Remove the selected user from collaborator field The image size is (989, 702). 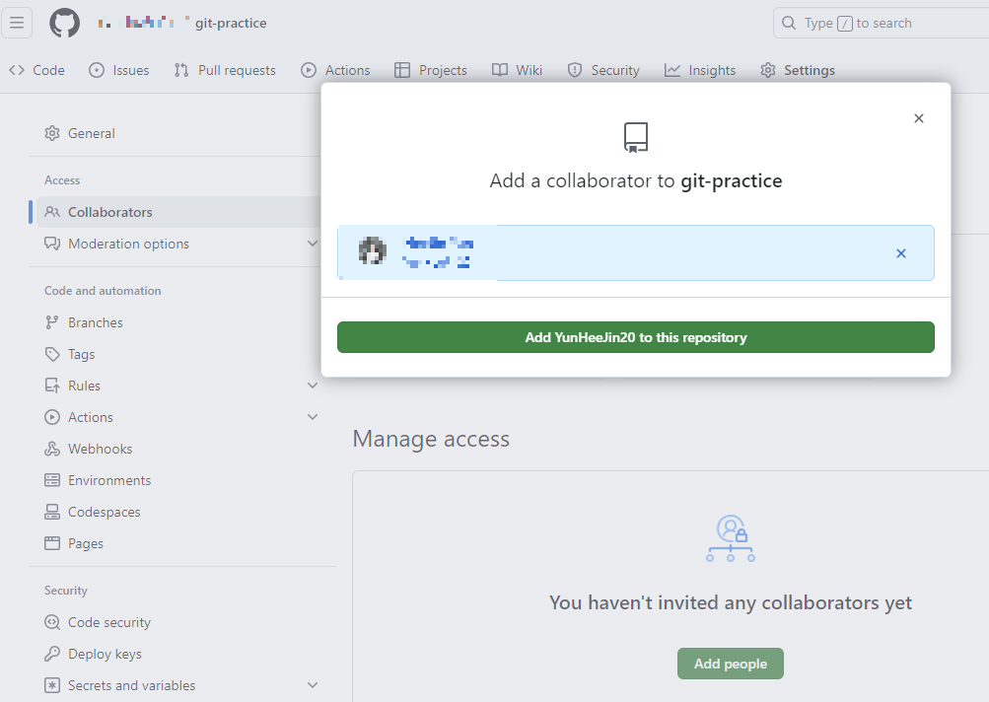(901, 253)
